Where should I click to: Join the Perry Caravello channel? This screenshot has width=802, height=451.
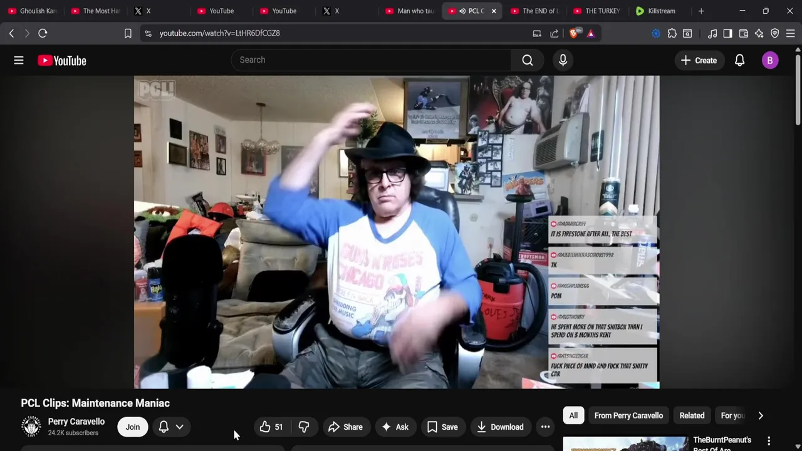point(132,427)
